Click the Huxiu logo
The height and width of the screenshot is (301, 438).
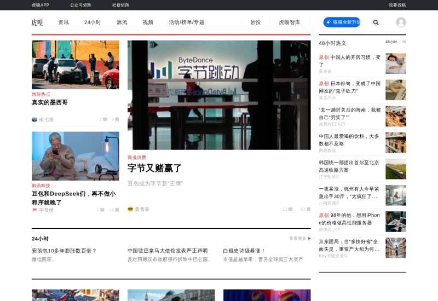click(x=37, y=22)
